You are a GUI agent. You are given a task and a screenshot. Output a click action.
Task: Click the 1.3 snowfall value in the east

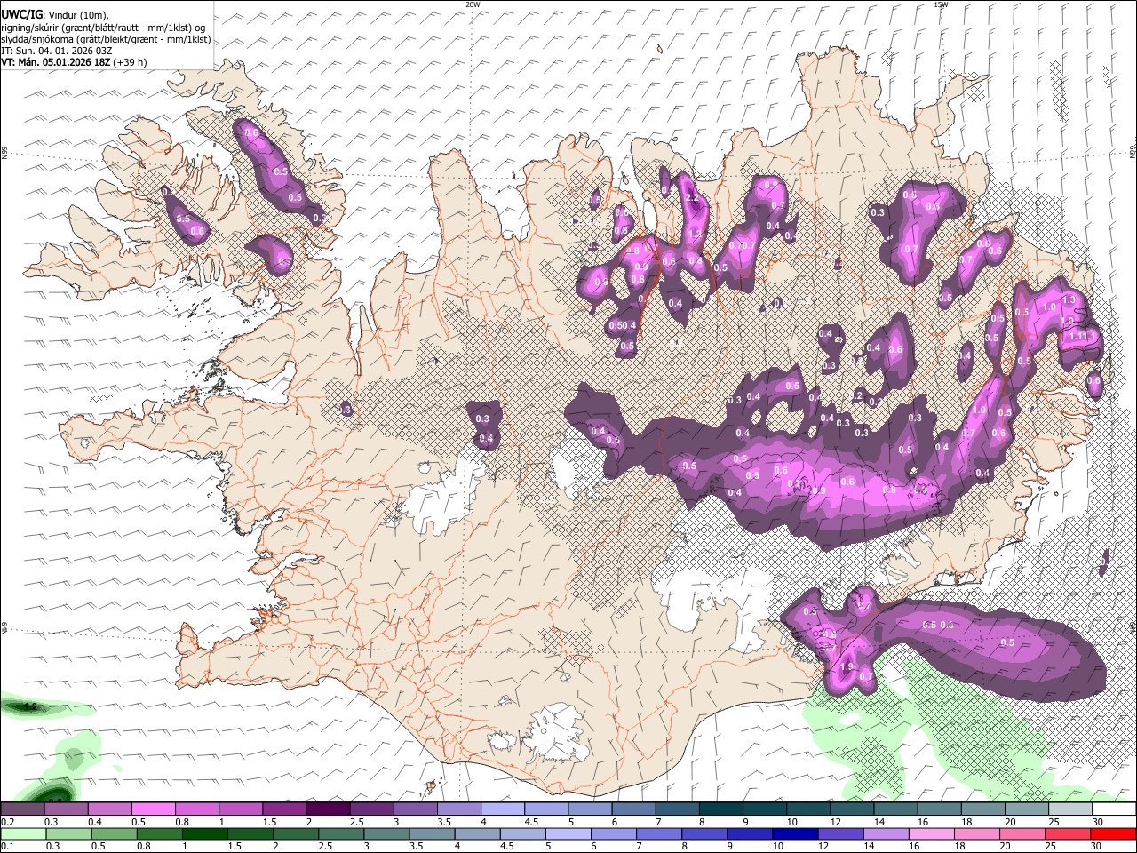click(1069, 300)
